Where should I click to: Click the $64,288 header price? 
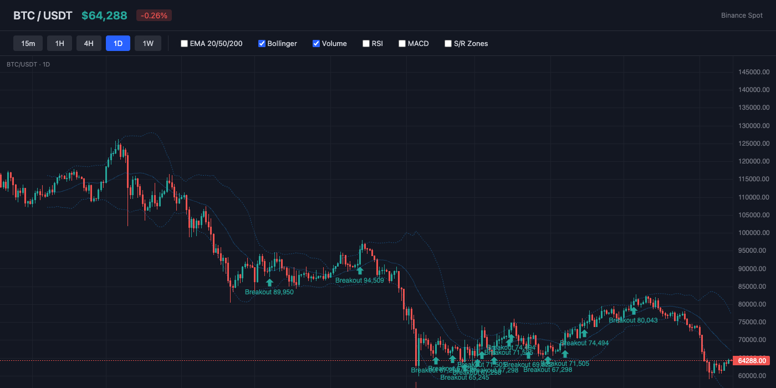click(x=104, y=16)
